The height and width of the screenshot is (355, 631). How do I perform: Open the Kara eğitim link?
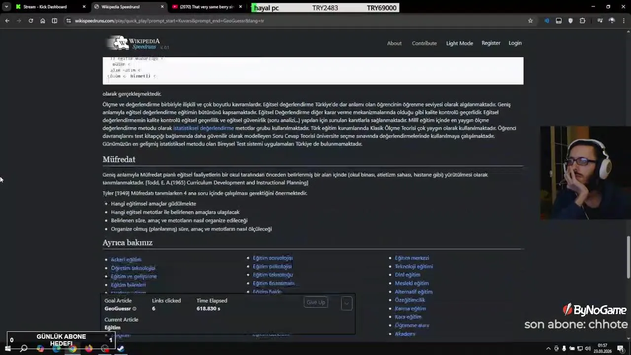(408, 317)
